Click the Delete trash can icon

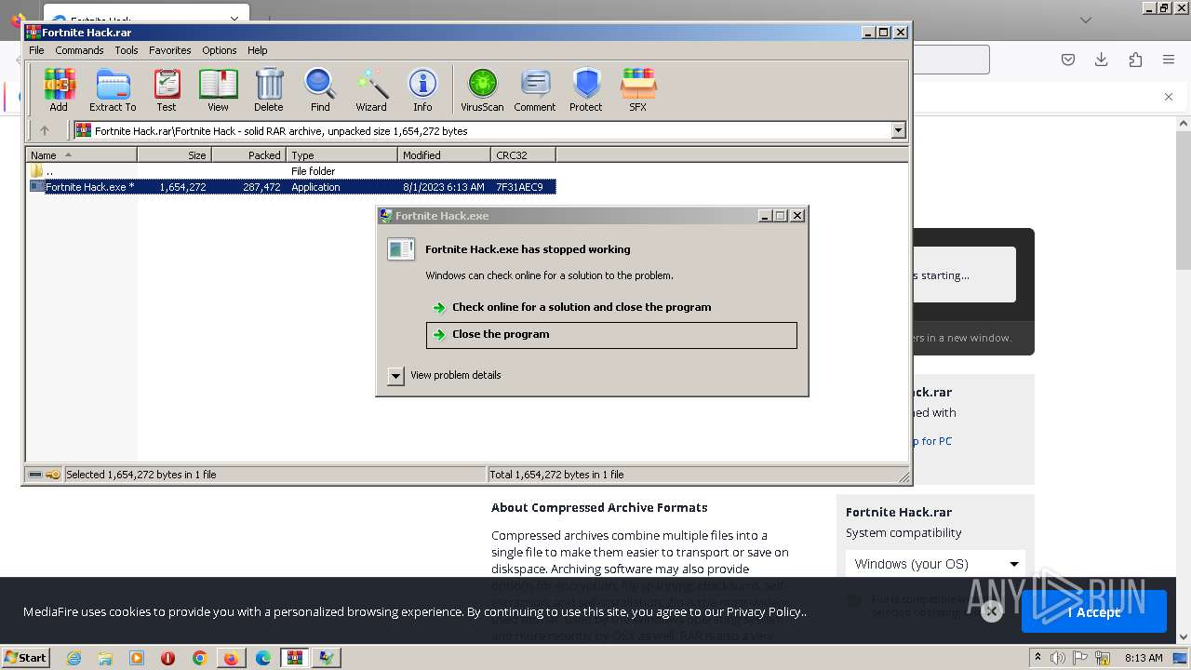click(x=269, y=90)
